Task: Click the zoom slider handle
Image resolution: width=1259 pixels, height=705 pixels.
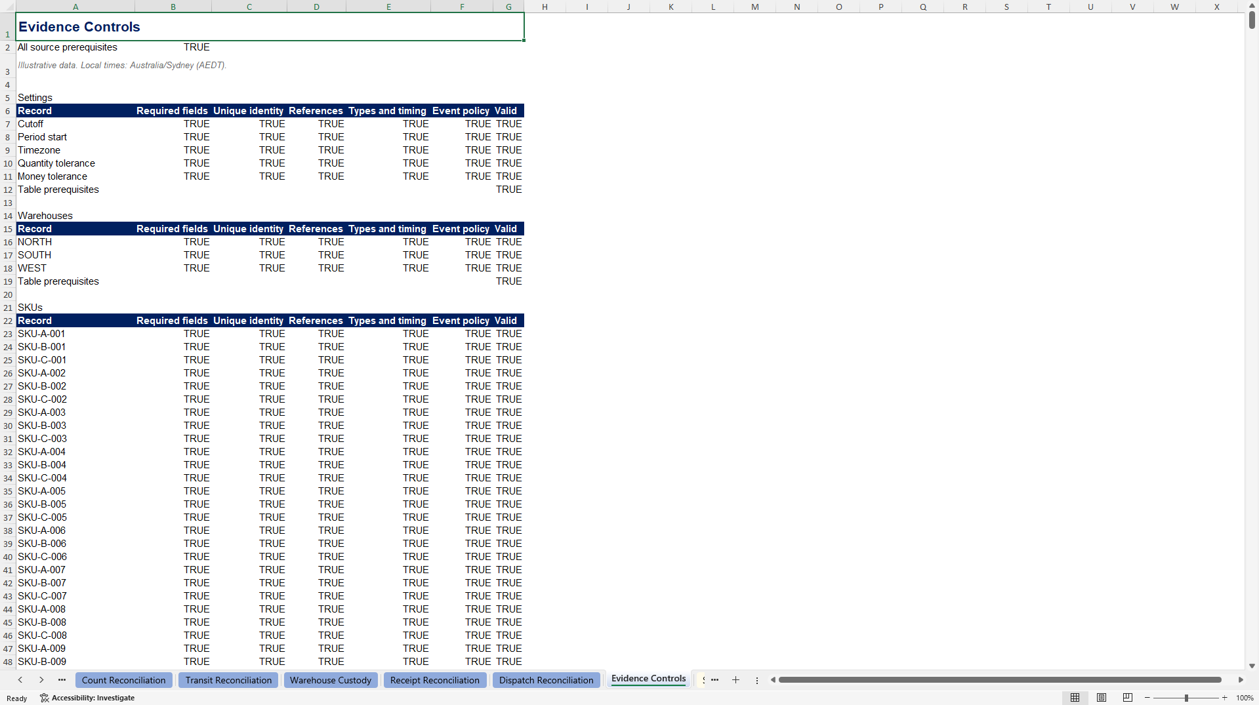Action: [x=1186, y=698]
